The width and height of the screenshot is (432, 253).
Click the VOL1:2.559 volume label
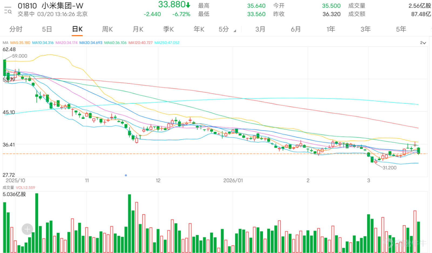coord(25,188)
